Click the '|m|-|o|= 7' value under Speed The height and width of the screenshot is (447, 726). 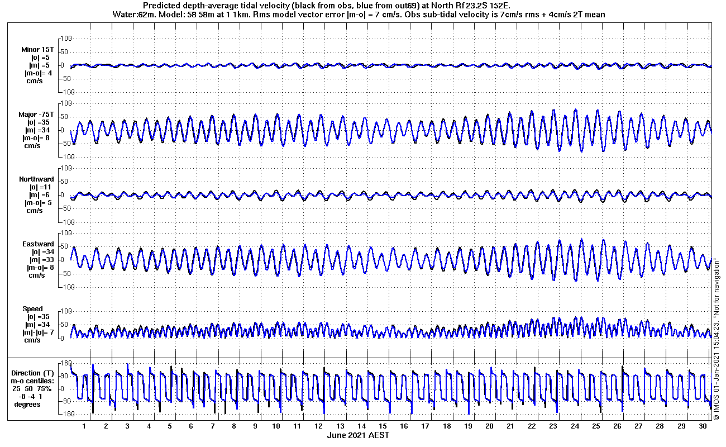click(x=38, y=332)
